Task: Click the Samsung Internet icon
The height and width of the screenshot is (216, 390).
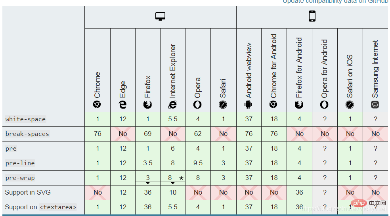Action: click(375, 105)
